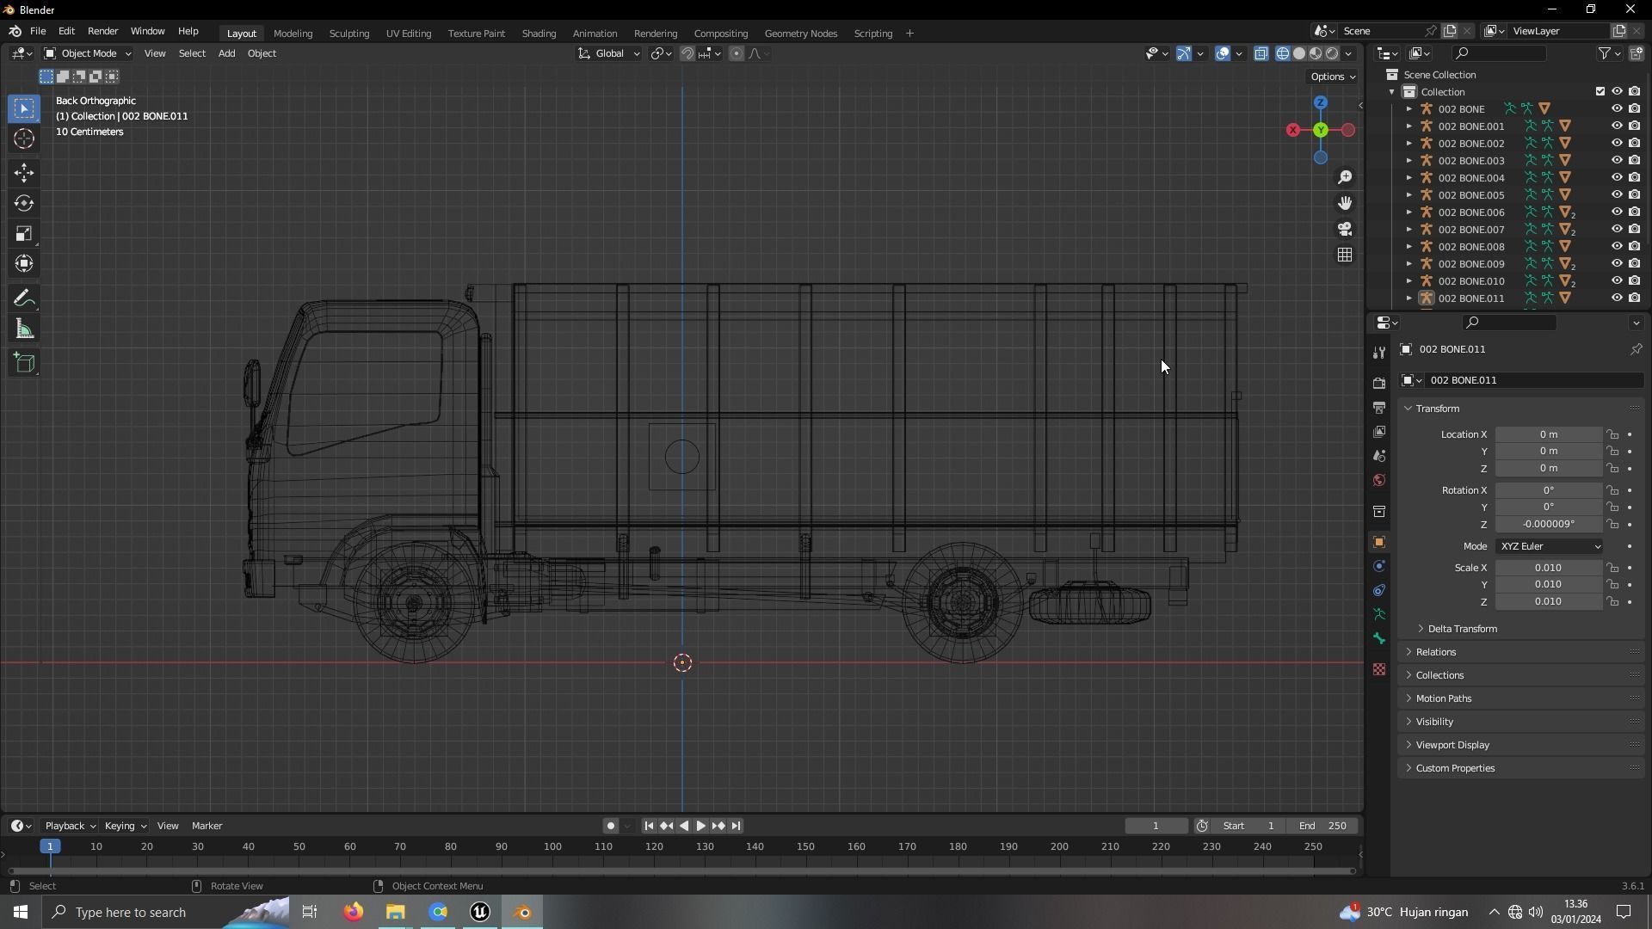
Task: Play animation forward
Action: click(x=700, y=826)
